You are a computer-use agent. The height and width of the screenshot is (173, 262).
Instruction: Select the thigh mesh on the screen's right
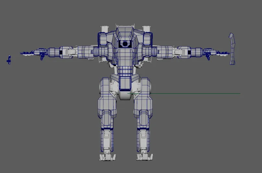click(x=143, y=97)
